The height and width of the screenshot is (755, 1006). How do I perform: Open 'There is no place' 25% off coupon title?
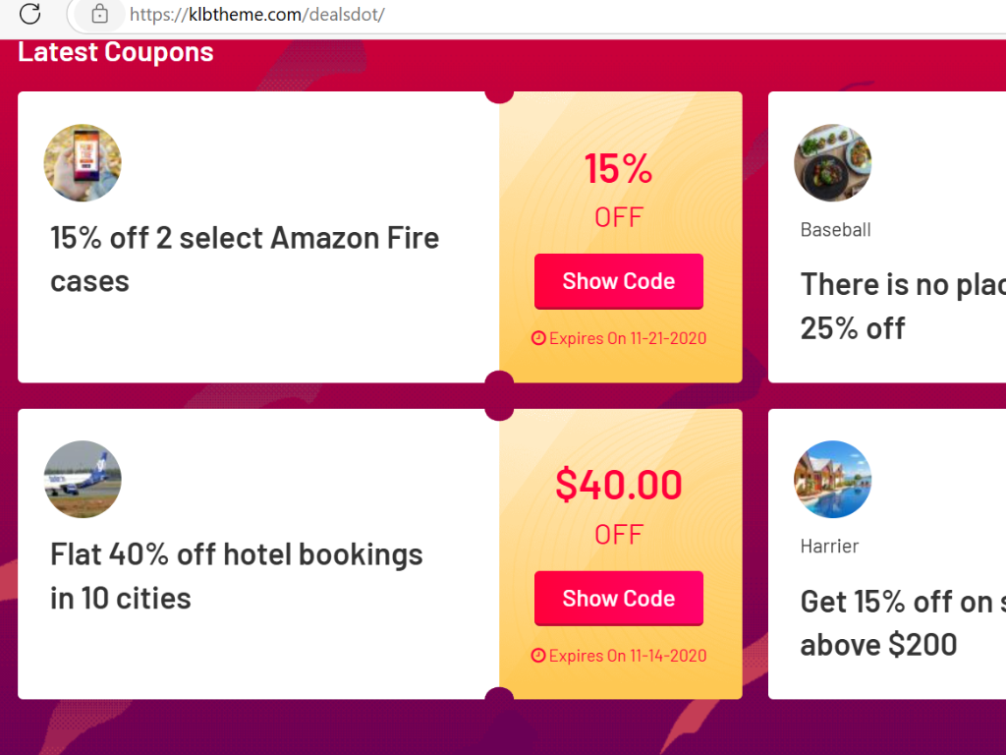[903, 307]
